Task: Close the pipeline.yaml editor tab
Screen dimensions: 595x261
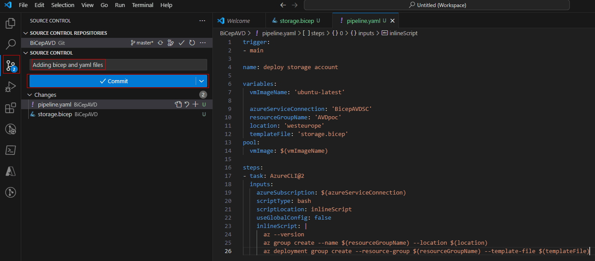Action: [x=393, y=21]
